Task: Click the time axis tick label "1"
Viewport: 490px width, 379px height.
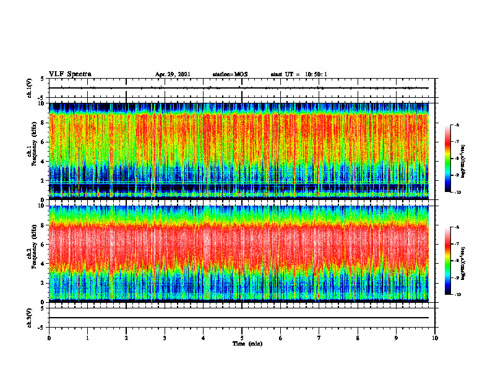Action: 88,338
